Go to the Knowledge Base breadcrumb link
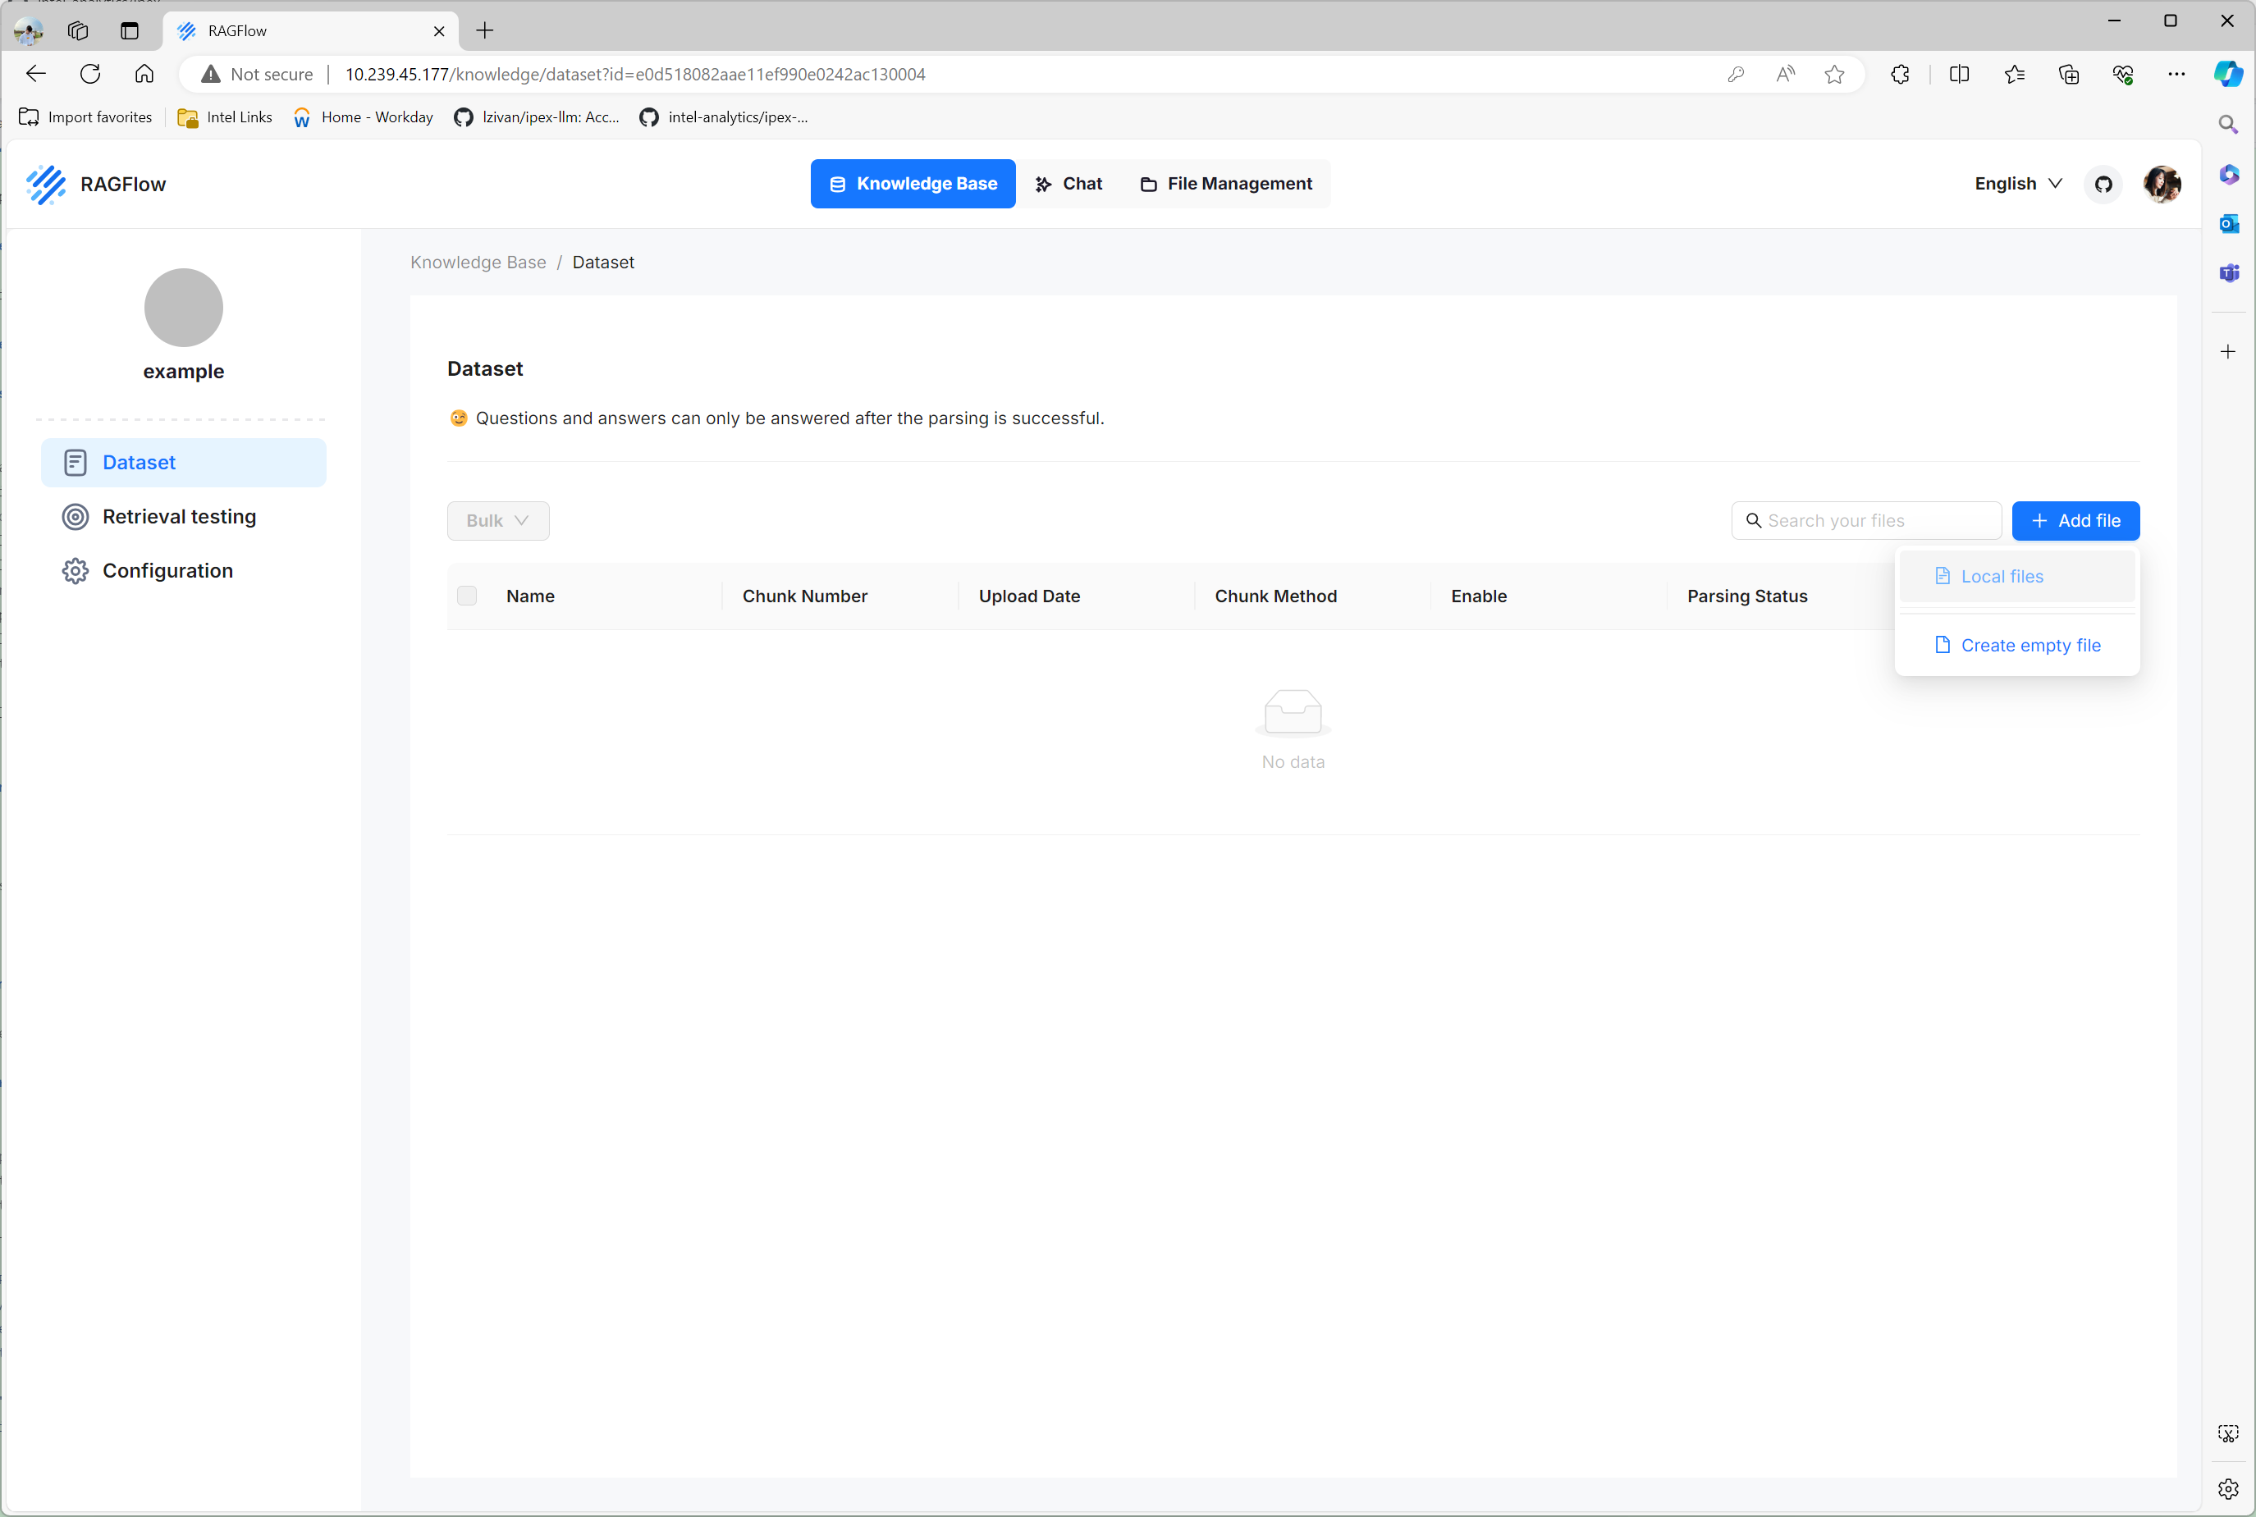 coord(478,263)
